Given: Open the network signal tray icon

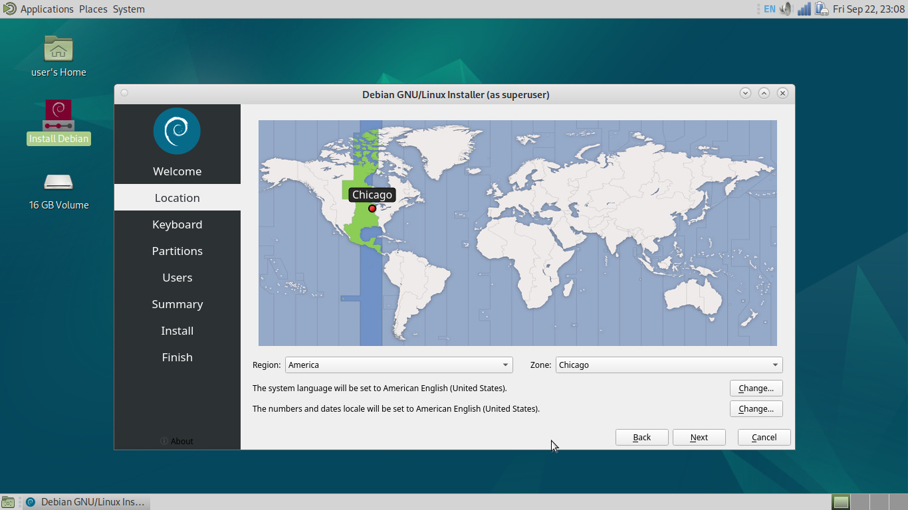Looking at the screenshot, I should [804, 9].
